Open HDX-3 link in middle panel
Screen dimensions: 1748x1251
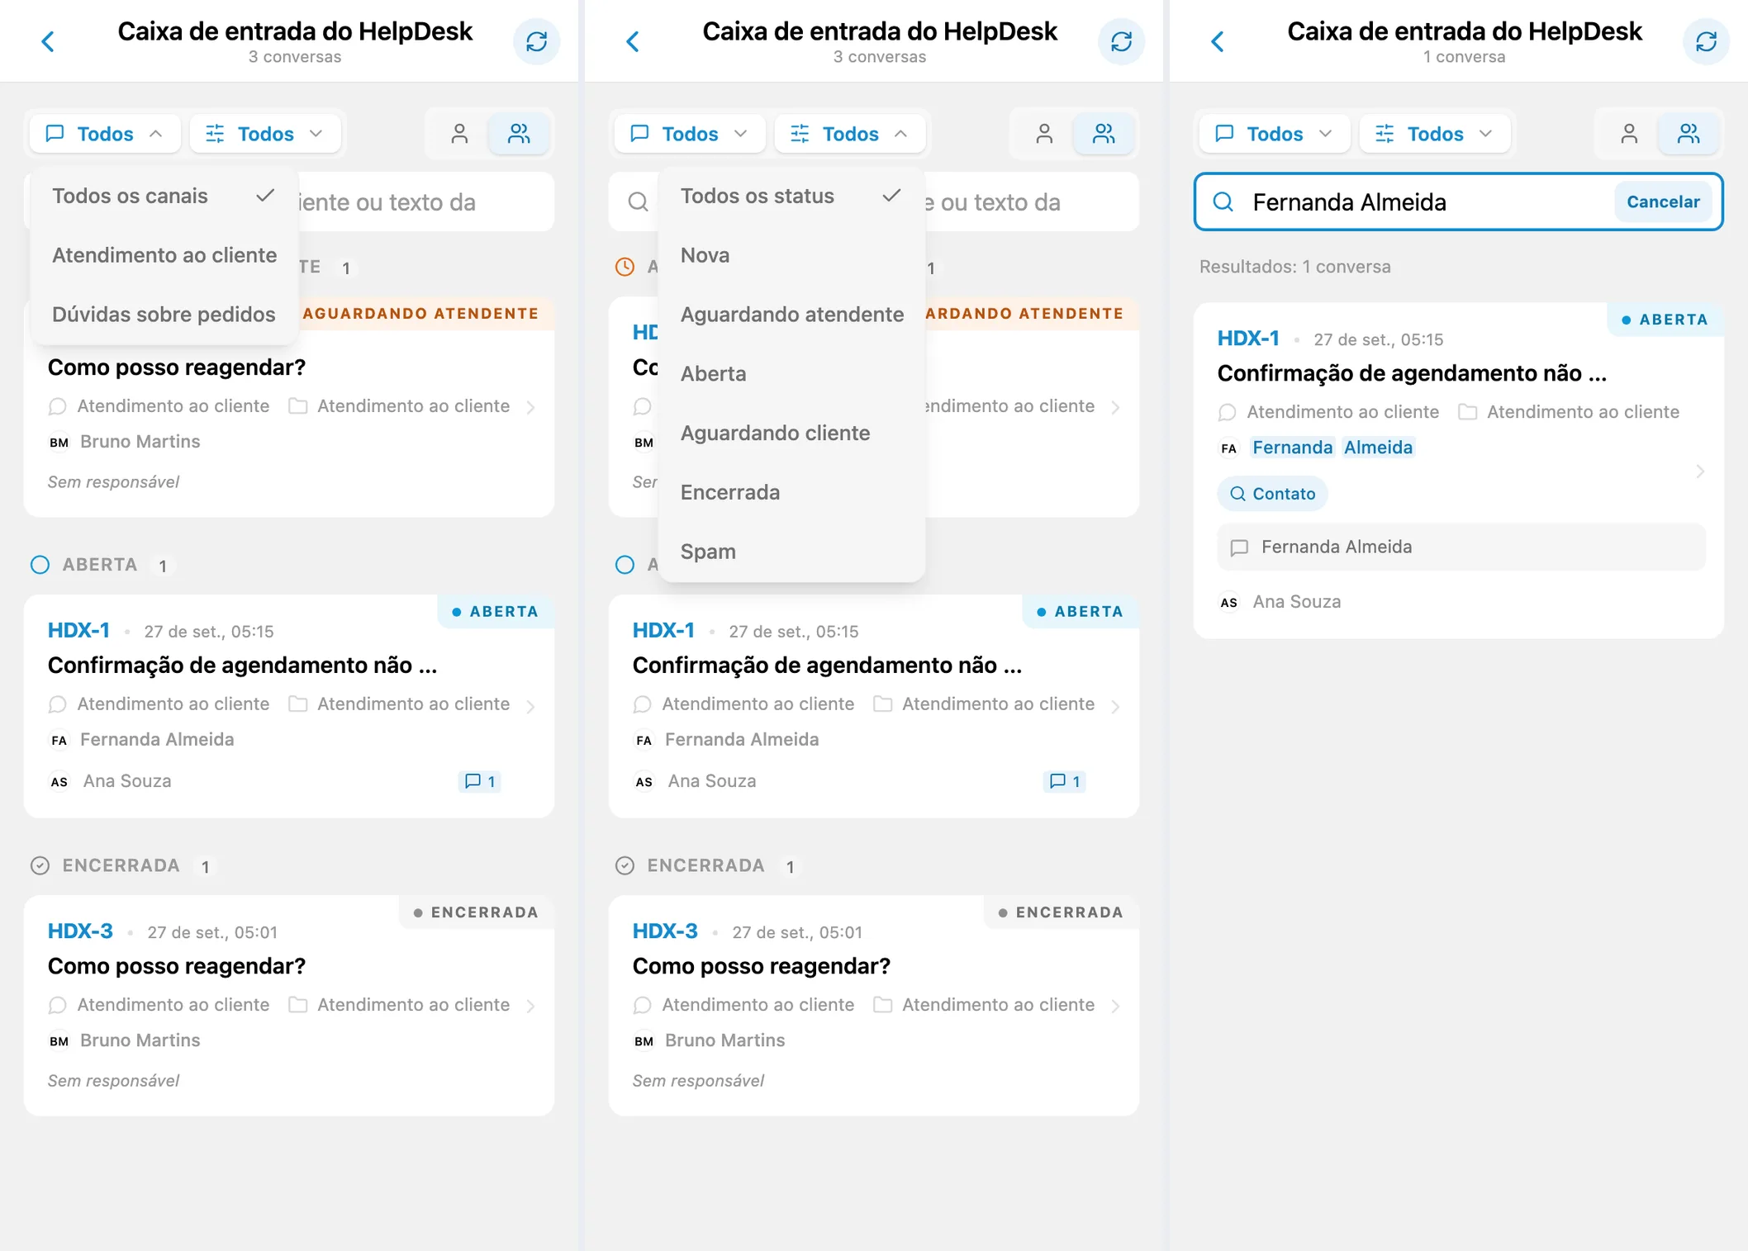coord(665,931)
